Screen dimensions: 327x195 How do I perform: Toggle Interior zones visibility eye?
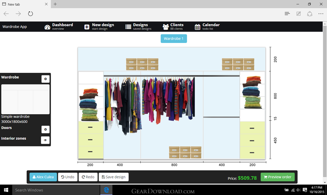tap(45, 140)
